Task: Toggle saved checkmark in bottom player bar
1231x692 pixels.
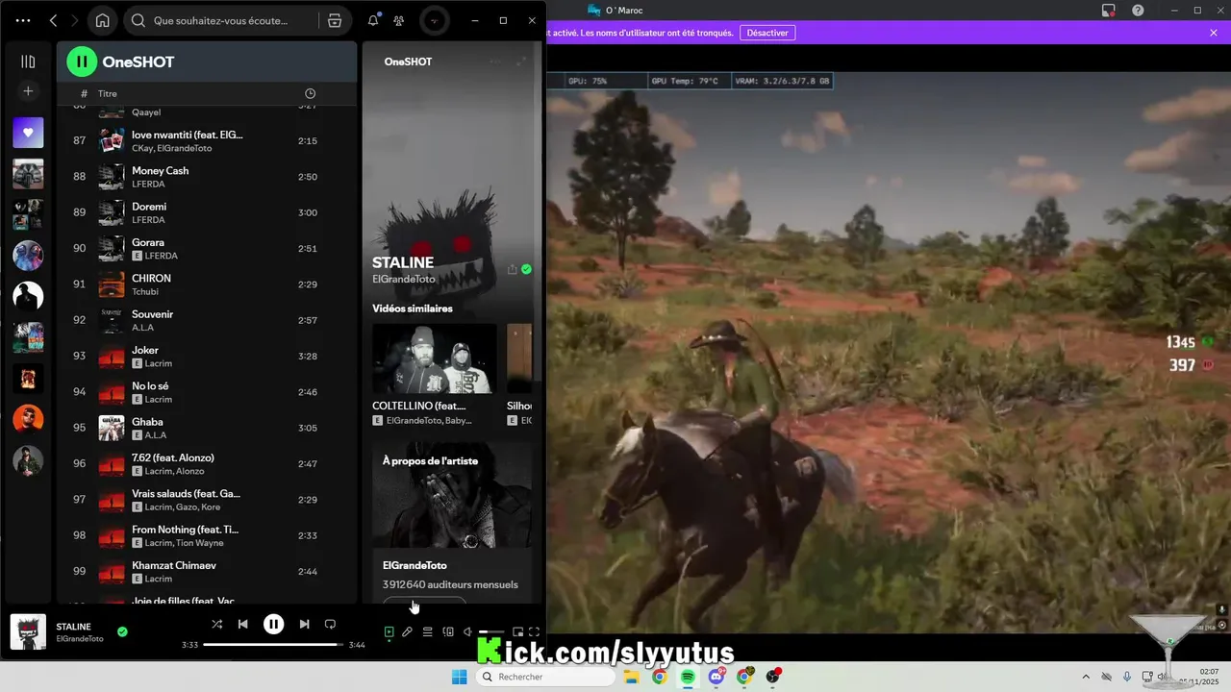Action: pos(122,632)
